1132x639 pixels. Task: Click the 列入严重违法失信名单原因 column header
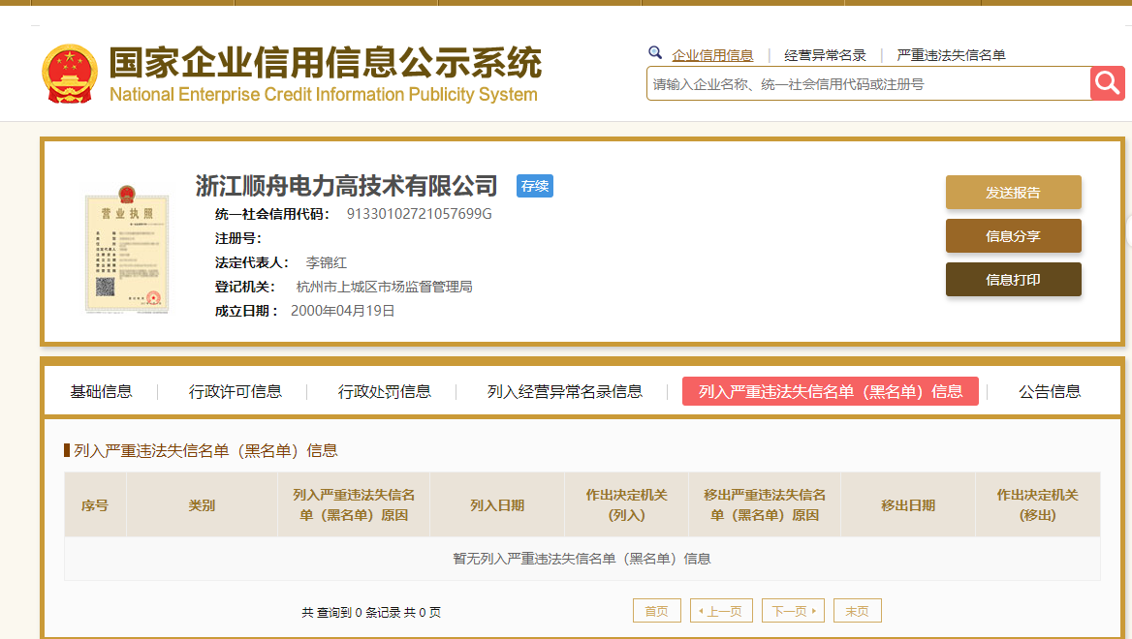[354, 505]
